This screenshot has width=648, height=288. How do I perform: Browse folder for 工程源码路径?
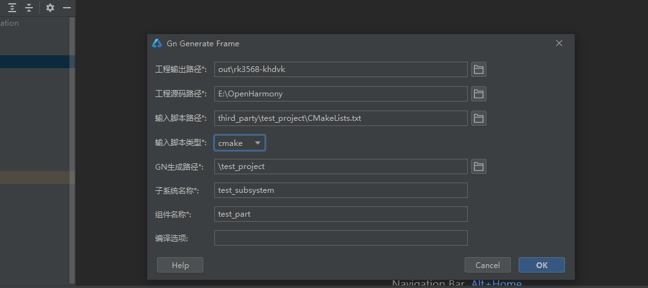coord(478,94)
